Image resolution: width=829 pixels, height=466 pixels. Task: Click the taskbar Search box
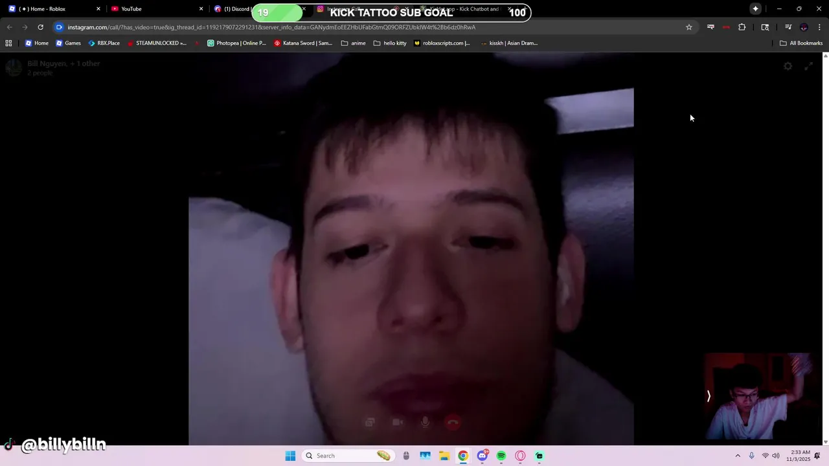[x=348, y=456]
